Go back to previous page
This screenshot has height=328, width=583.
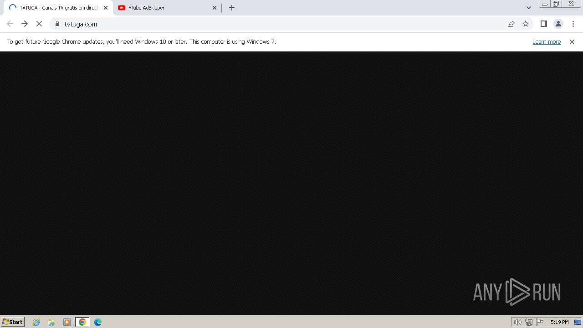tap(10, 24)
